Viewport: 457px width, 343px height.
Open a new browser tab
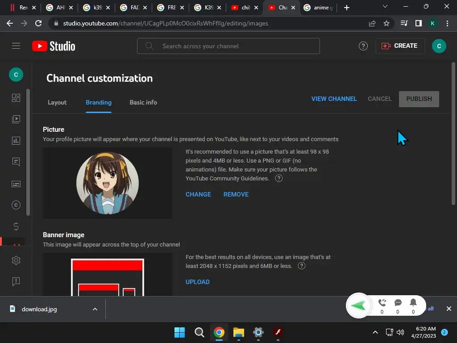tap(346, 8)
